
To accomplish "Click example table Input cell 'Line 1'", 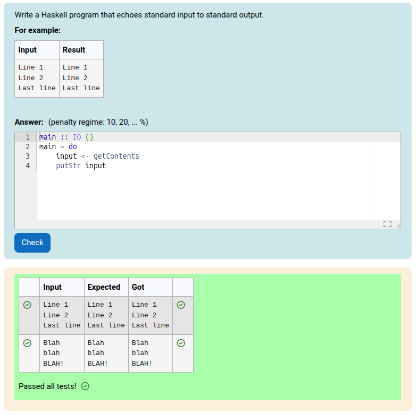I will tap(37, 77).
